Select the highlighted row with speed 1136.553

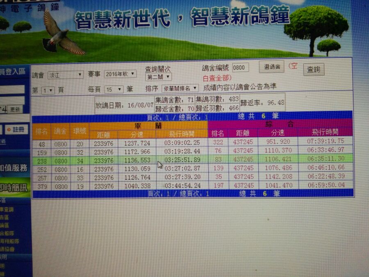(193, 160)
